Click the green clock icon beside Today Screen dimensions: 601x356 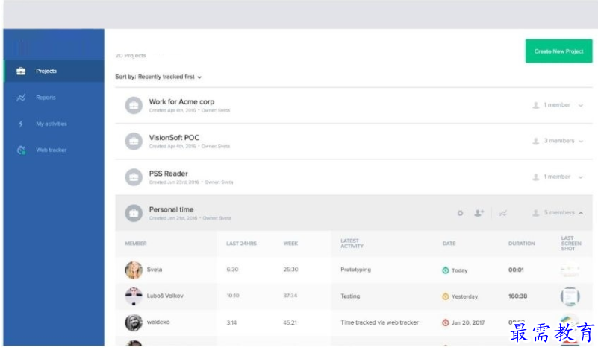446,270
